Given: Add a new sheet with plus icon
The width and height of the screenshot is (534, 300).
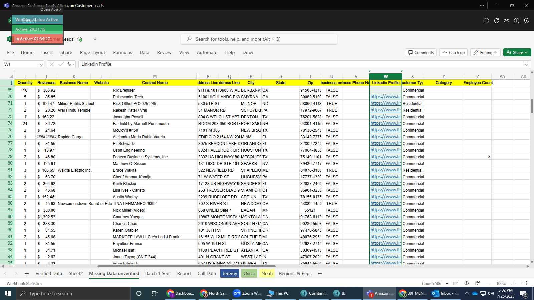Looking at the screenshot, I should (x=320, y=274).
